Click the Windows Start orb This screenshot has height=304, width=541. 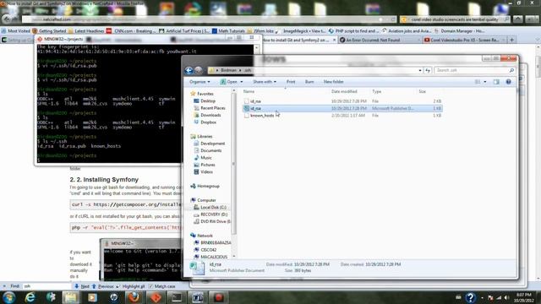[9, 297]
